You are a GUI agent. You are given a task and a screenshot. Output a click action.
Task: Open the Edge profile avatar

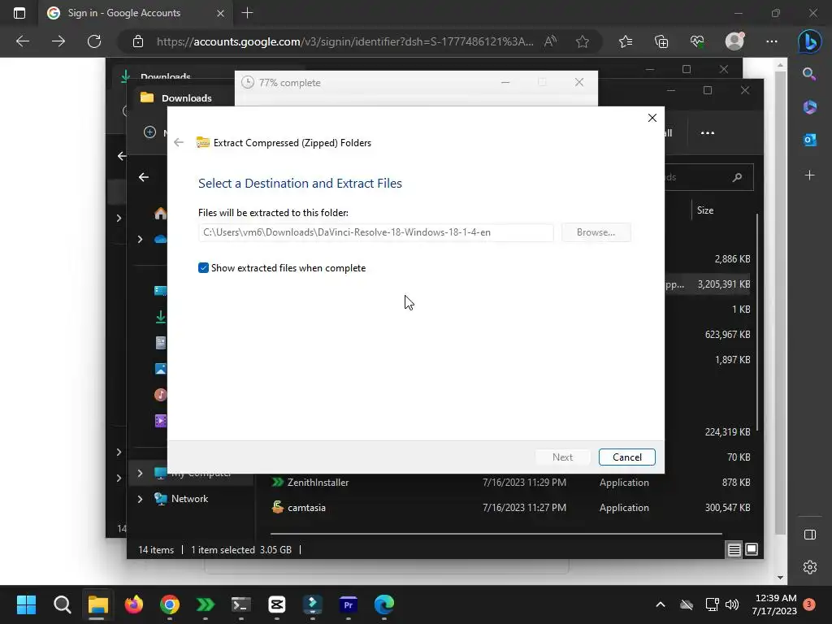point(734,41)
